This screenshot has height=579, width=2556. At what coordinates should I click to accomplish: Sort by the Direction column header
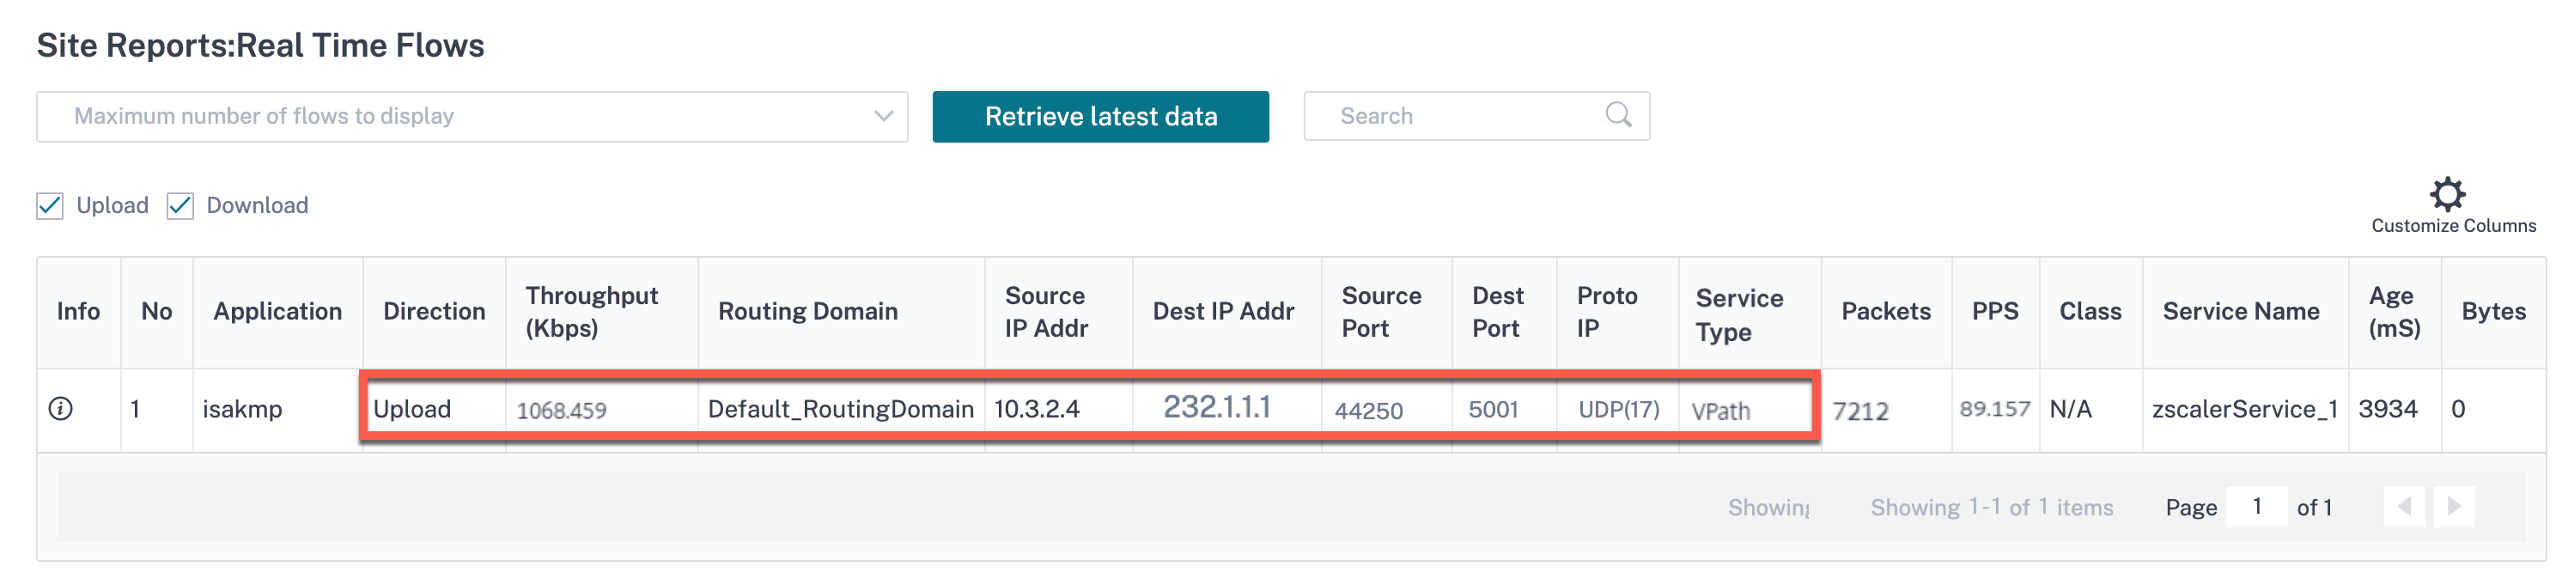[435, 311]
